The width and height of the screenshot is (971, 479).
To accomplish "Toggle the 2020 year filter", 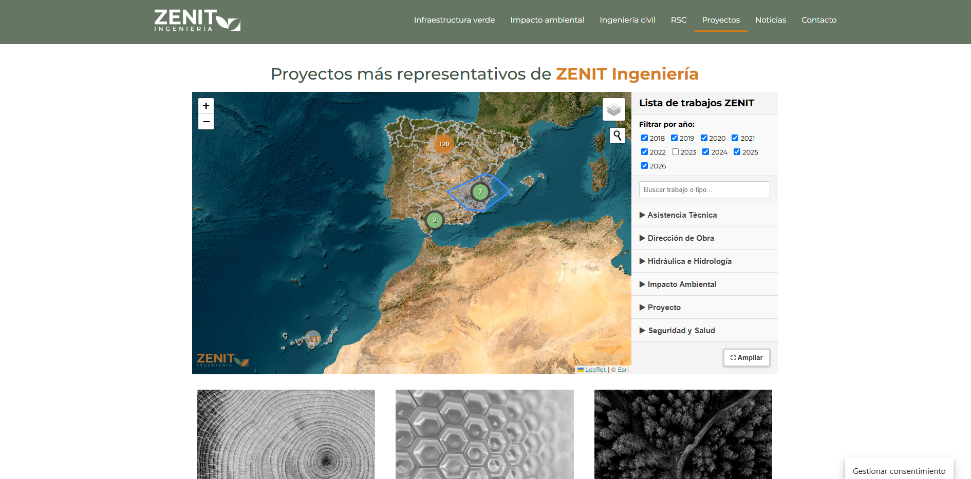I will pyautogui.click(x=704, y=138).
